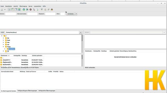Open file search with binoculars icon
Image resolution: width=167 pixels, height=93 pixels.
pyautogui.click(x=52, y=10)
